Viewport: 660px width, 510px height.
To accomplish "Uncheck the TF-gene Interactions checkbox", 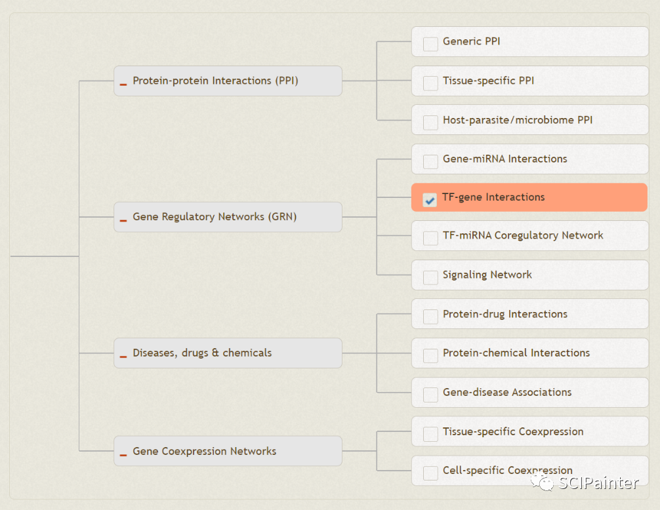I will pyautogui.click(x=430, y=200).
